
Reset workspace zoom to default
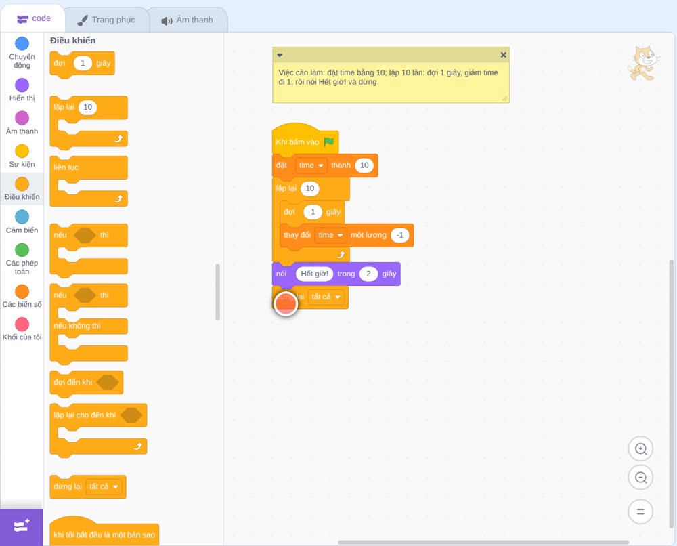[x=640, y=511]
